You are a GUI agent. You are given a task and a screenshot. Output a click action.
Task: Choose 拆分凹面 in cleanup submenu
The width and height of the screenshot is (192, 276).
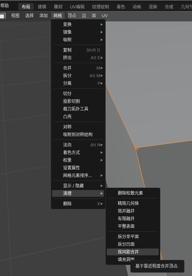pos(133,244)
